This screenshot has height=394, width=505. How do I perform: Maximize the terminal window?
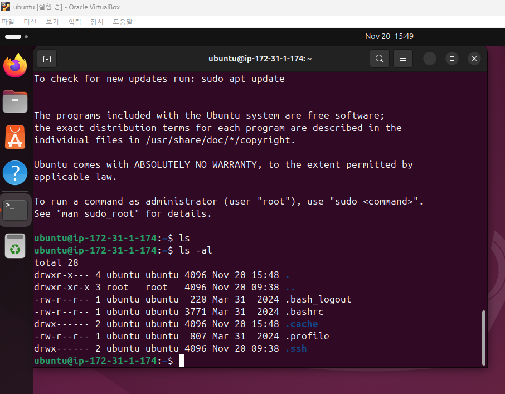(x=452, y=59)
